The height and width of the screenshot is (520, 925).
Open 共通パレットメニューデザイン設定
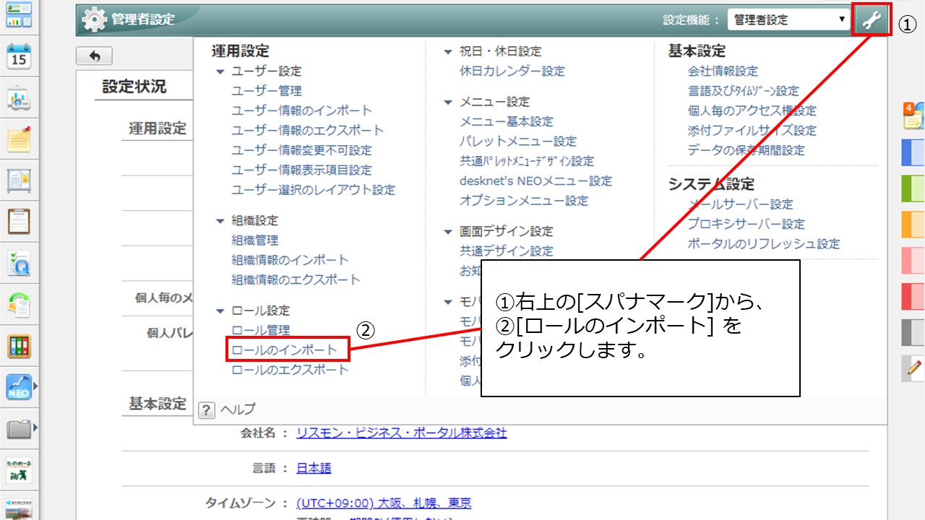(x=527, y=161)
